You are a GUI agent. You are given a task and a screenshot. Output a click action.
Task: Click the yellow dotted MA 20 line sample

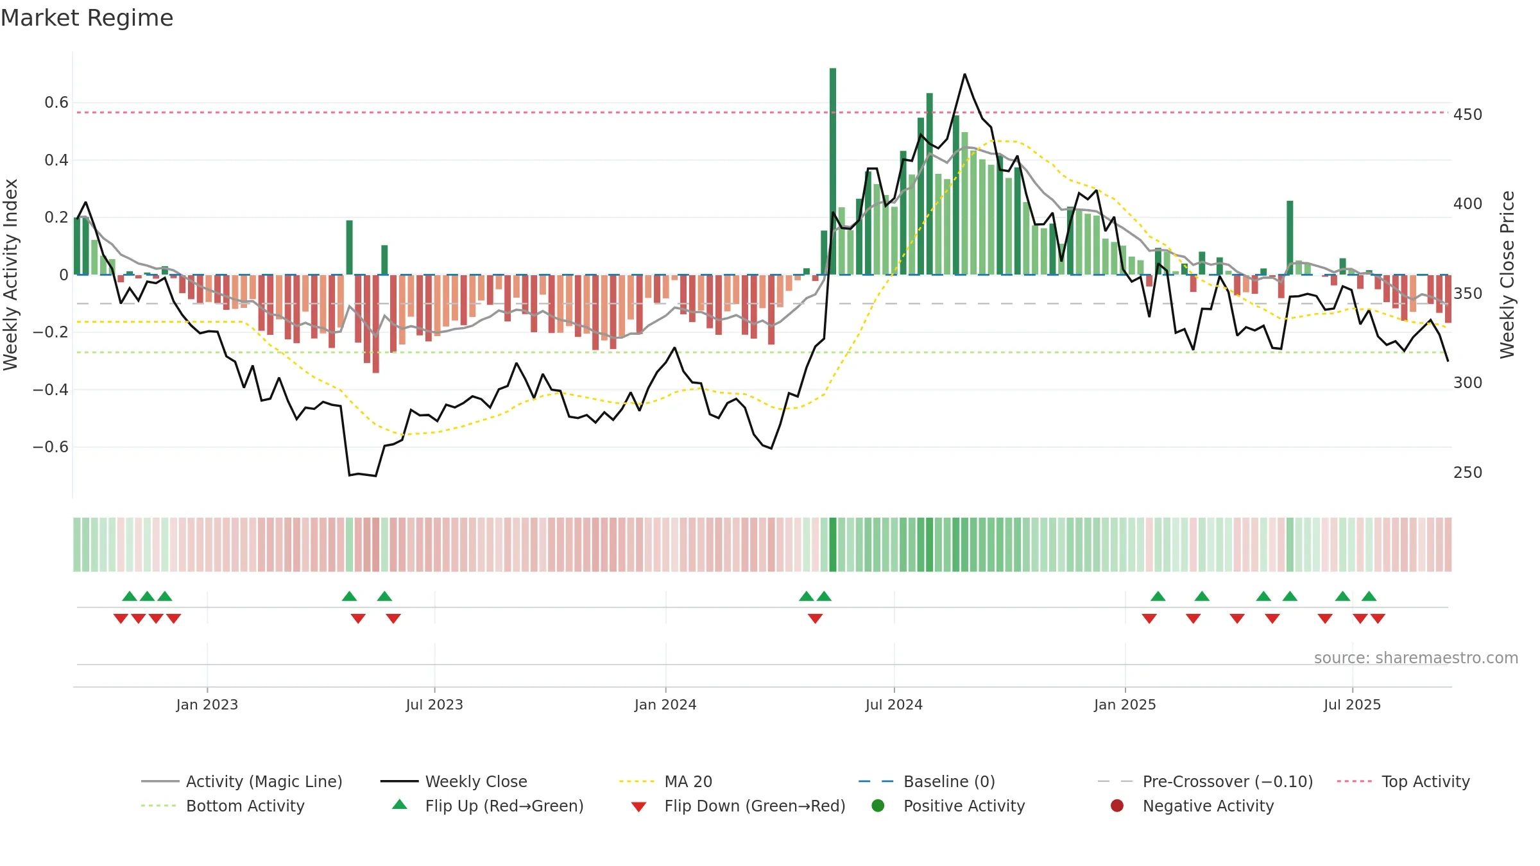[x=637, y=781]
